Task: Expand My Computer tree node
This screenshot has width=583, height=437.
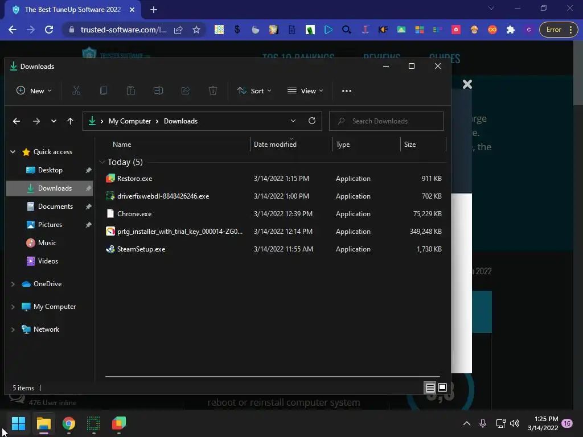Action: (13, 307)
